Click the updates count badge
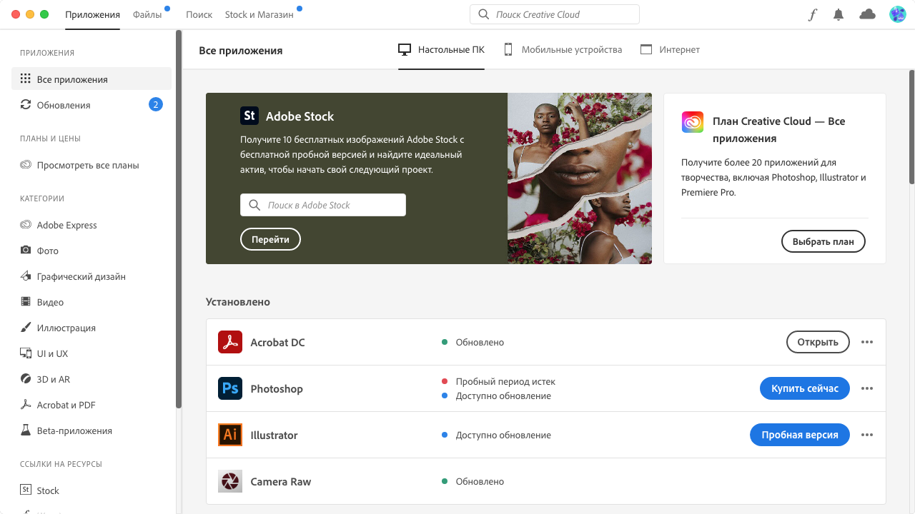Image resolution: width=915 pixels, height=514 pixels. [156, 105]
